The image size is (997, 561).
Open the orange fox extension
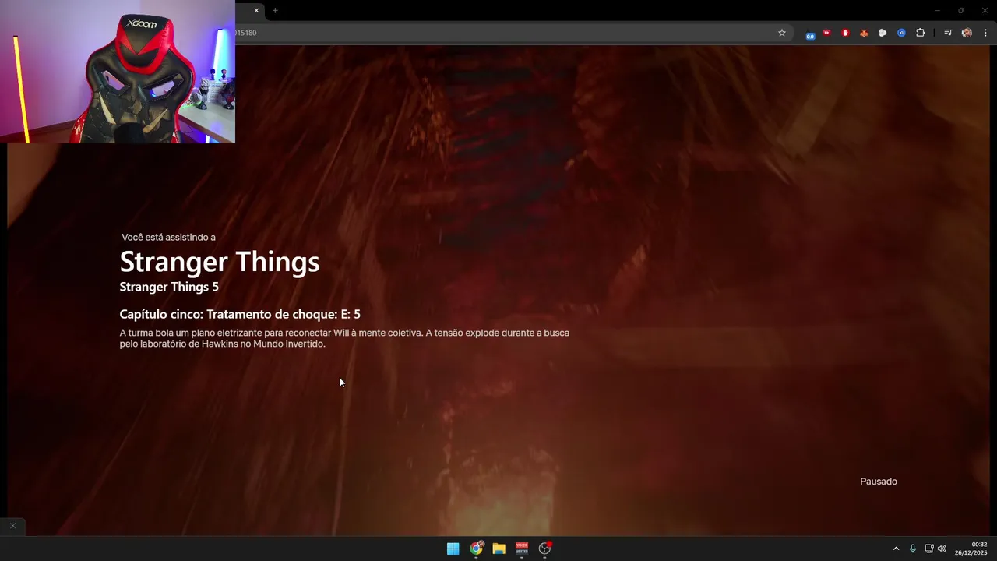[864, 33]
